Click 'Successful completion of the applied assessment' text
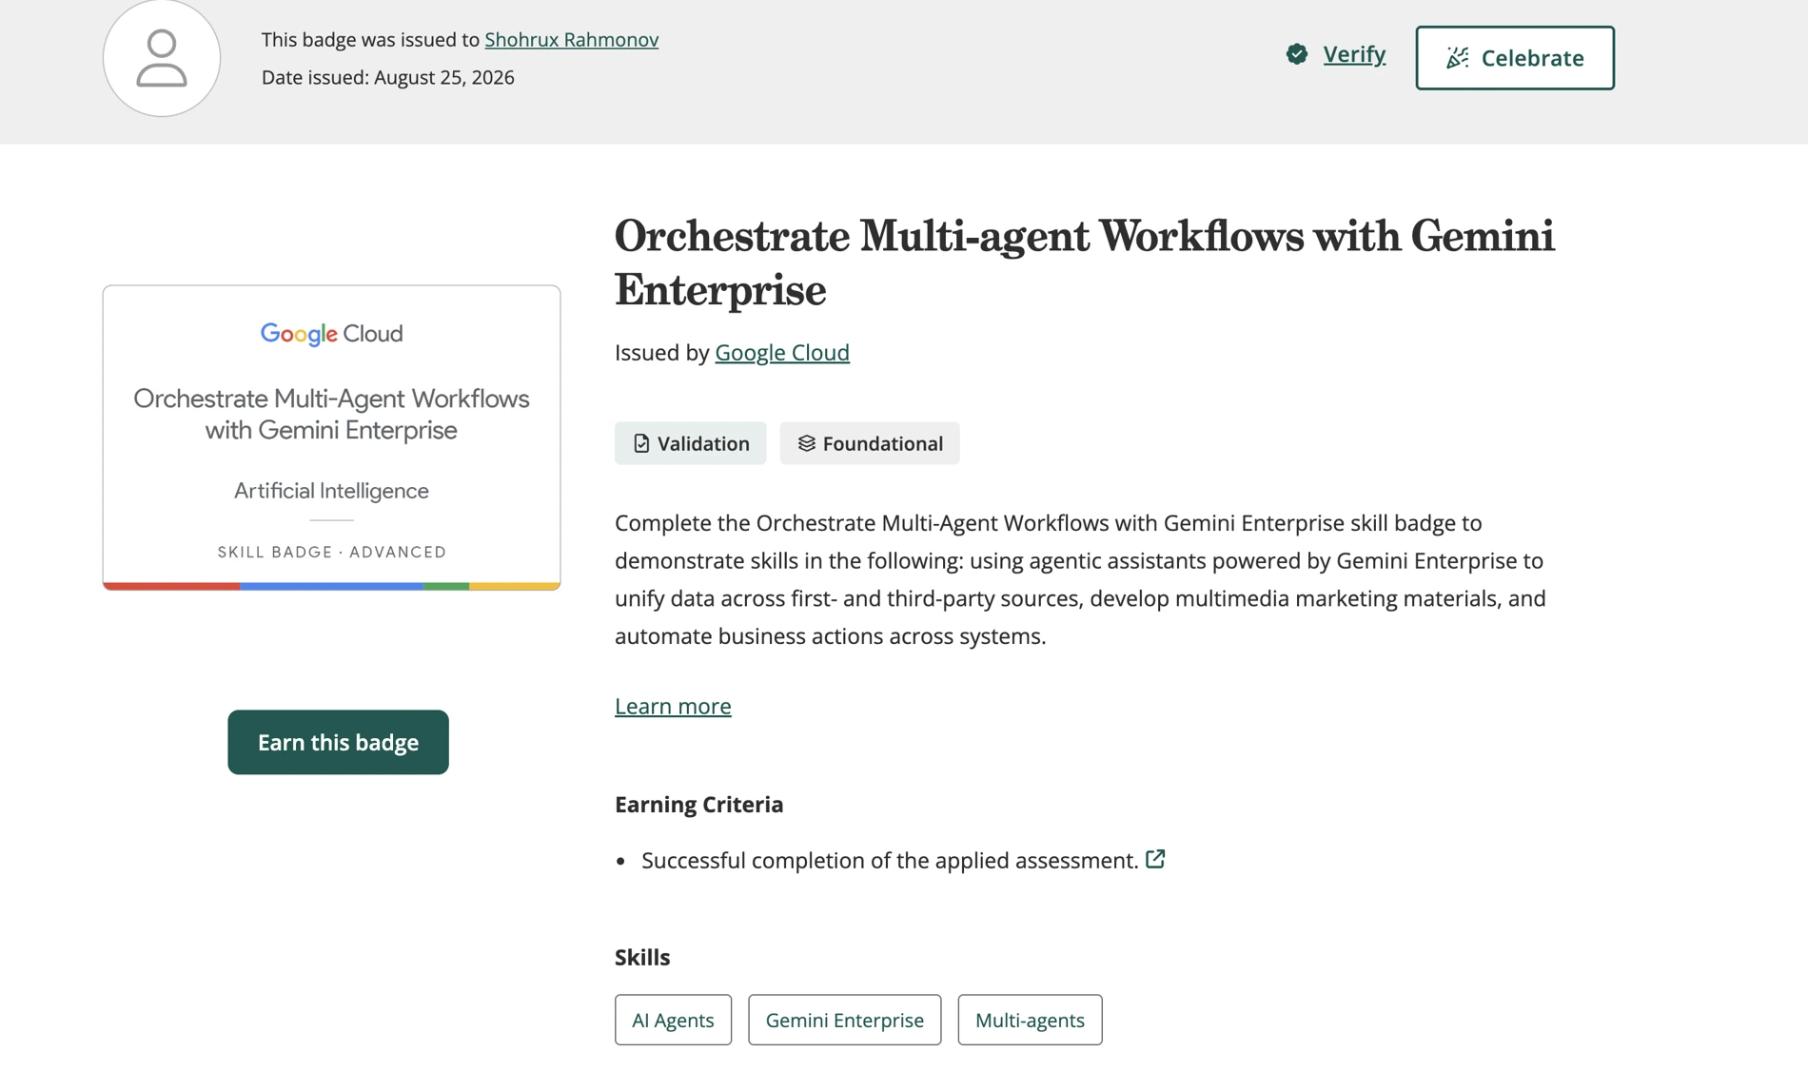Viewport: 1808px width, 1071px height. pyautogui.click(x=890, y=860)
